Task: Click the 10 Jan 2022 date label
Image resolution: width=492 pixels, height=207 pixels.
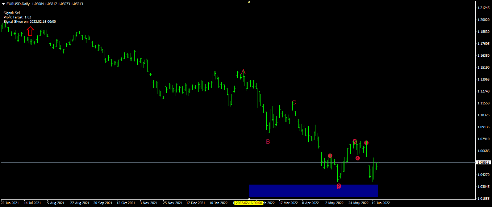Action: pyautogui.click(x=218, y=203)
